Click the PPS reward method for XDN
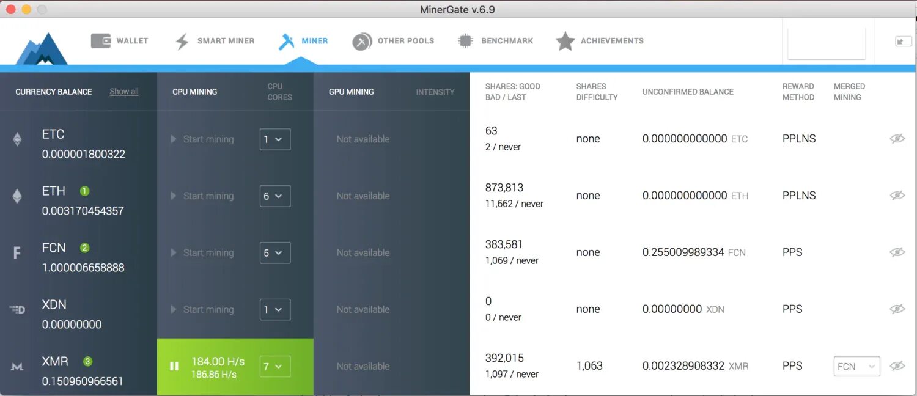This screenshot has width=917, height=396. pos(792,309)
